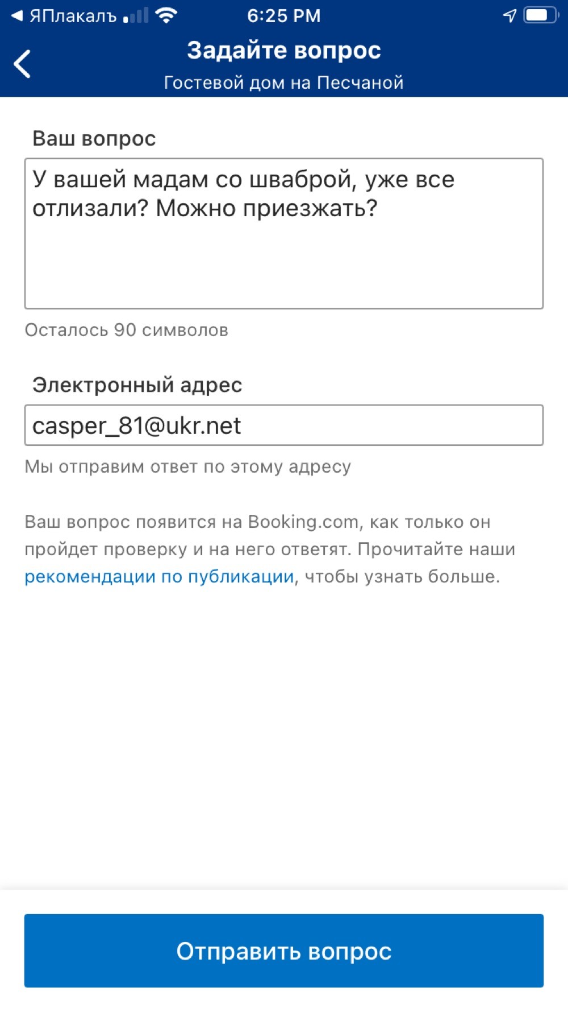Tap the battery indicator icon
Image resolution: width=568 pixels, height=1012 pixels.
tap(541, 15)
